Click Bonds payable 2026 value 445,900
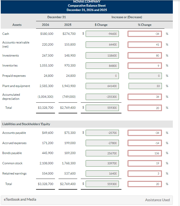The width and height of the screenshot is (180, 206). (48, 153)
